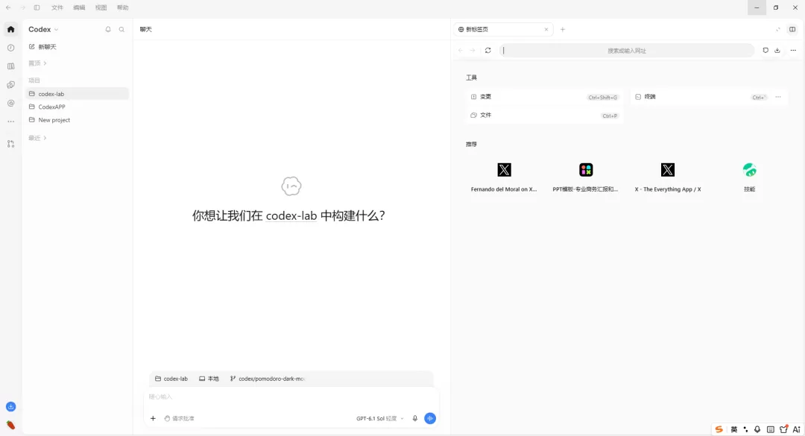805x436 pixels.
Task: Toggle the 请求批准 approval mode
Action: (179, 419)
